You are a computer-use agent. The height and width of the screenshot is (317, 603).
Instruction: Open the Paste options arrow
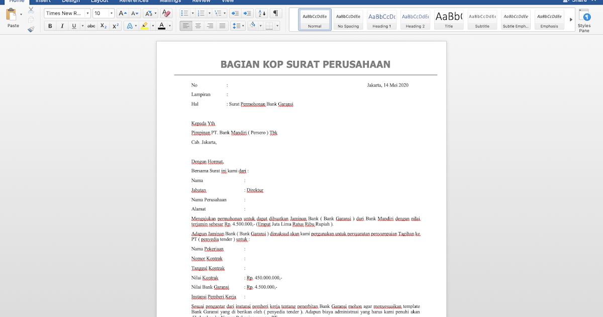click(x=21, y=15)
